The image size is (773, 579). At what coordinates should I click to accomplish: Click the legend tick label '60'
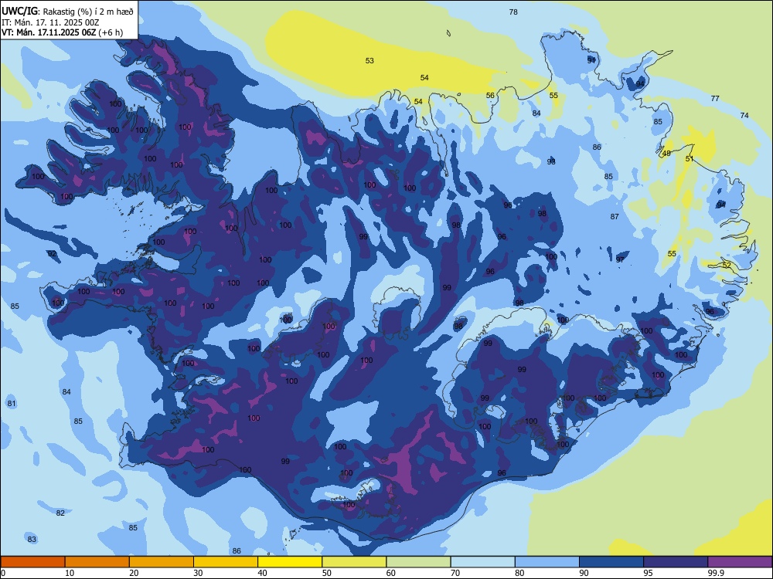coord(391,573)
